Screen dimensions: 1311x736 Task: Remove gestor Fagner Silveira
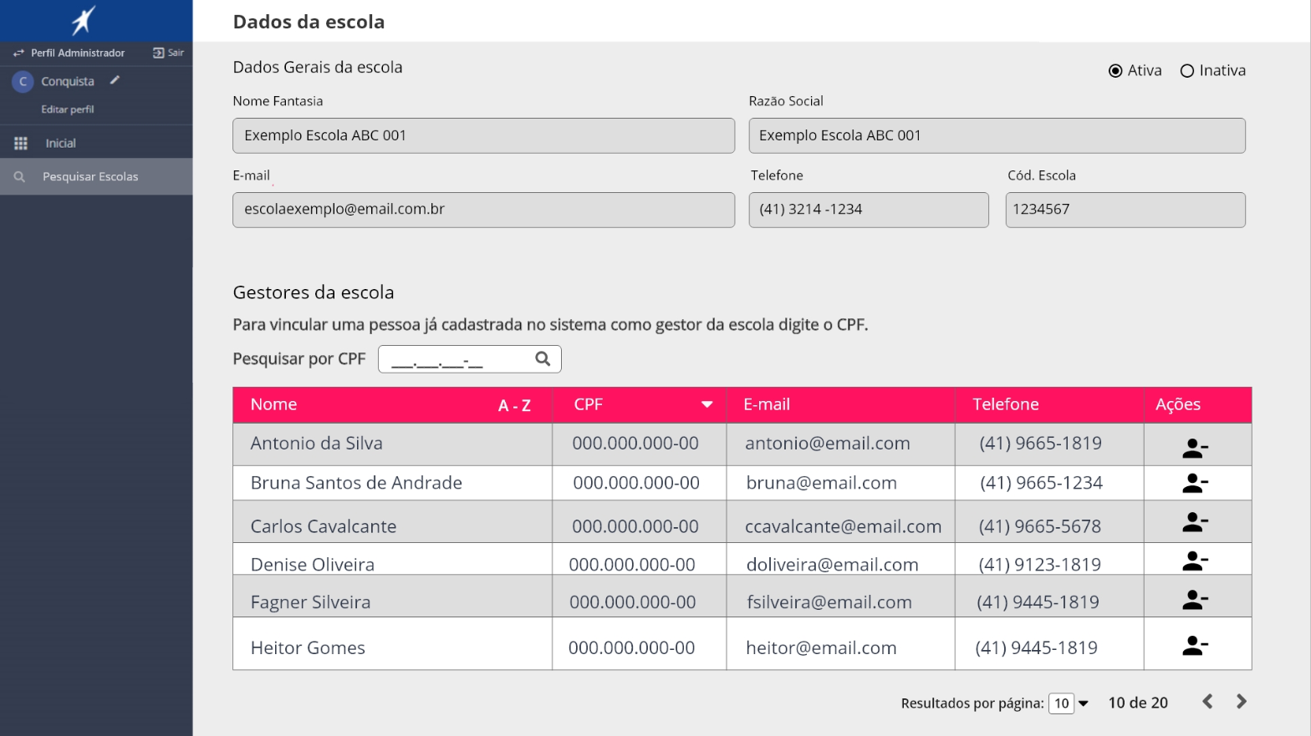click(x=1196, y=599)
